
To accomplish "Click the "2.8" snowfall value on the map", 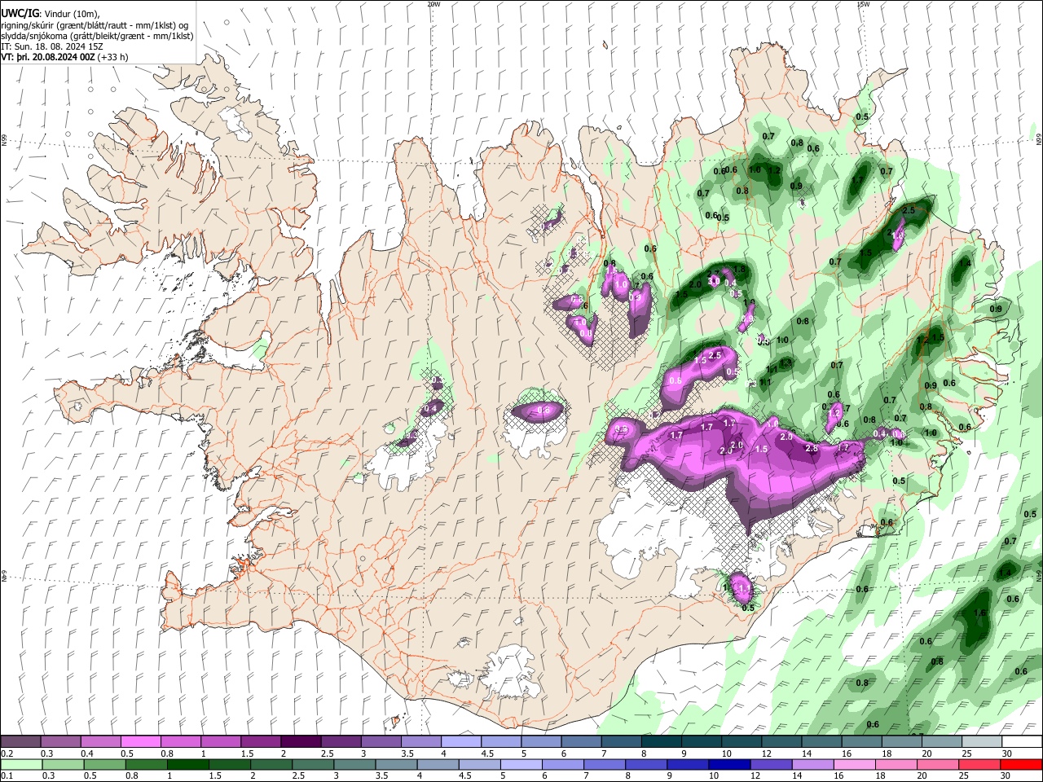I will pyautogui.click(x=812, y=448).
